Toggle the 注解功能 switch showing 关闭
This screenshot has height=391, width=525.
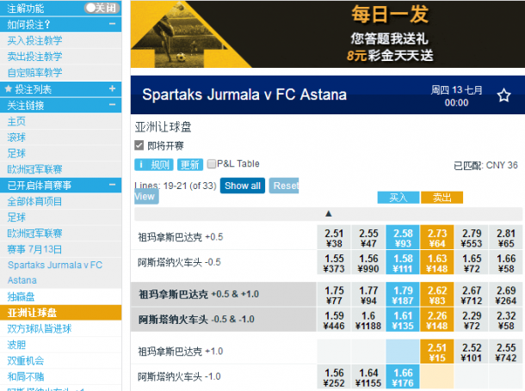pos(102,8)
